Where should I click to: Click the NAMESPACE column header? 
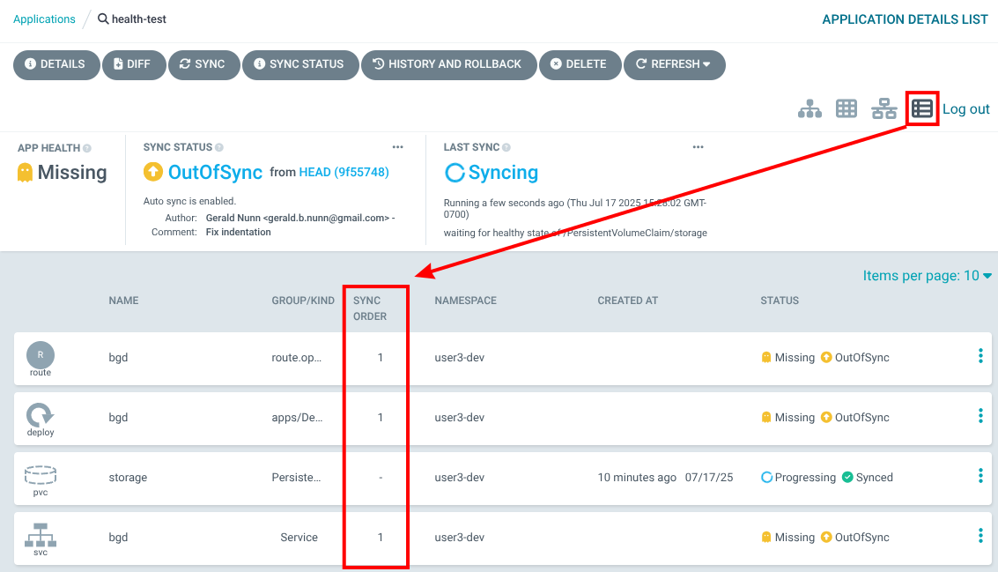tap(465, 301)
